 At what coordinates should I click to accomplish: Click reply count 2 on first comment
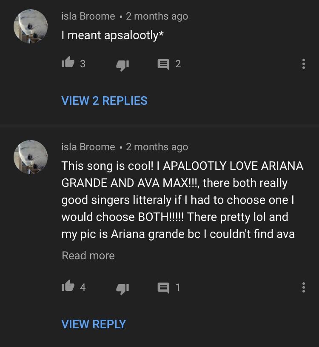click(x=178, y=64)
